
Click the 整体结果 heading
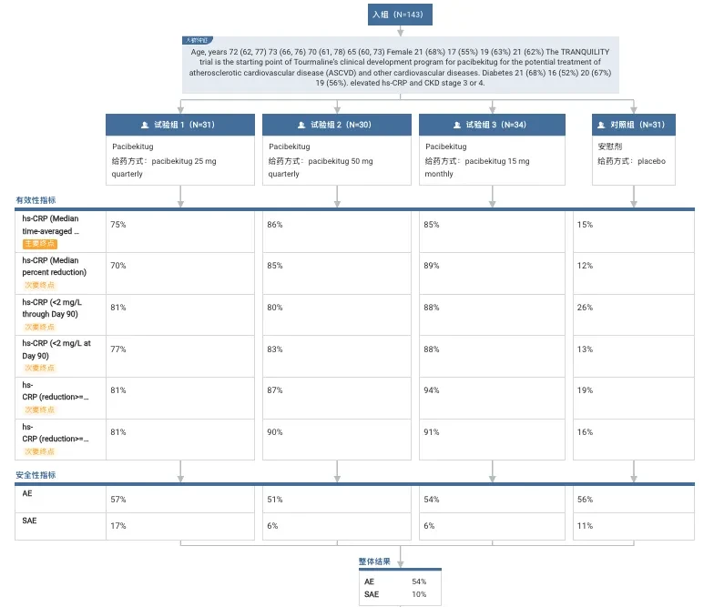click(x=374, y=561)
